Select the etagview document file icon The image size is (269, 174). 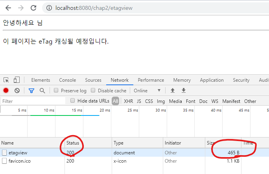(x=4, y=152)
